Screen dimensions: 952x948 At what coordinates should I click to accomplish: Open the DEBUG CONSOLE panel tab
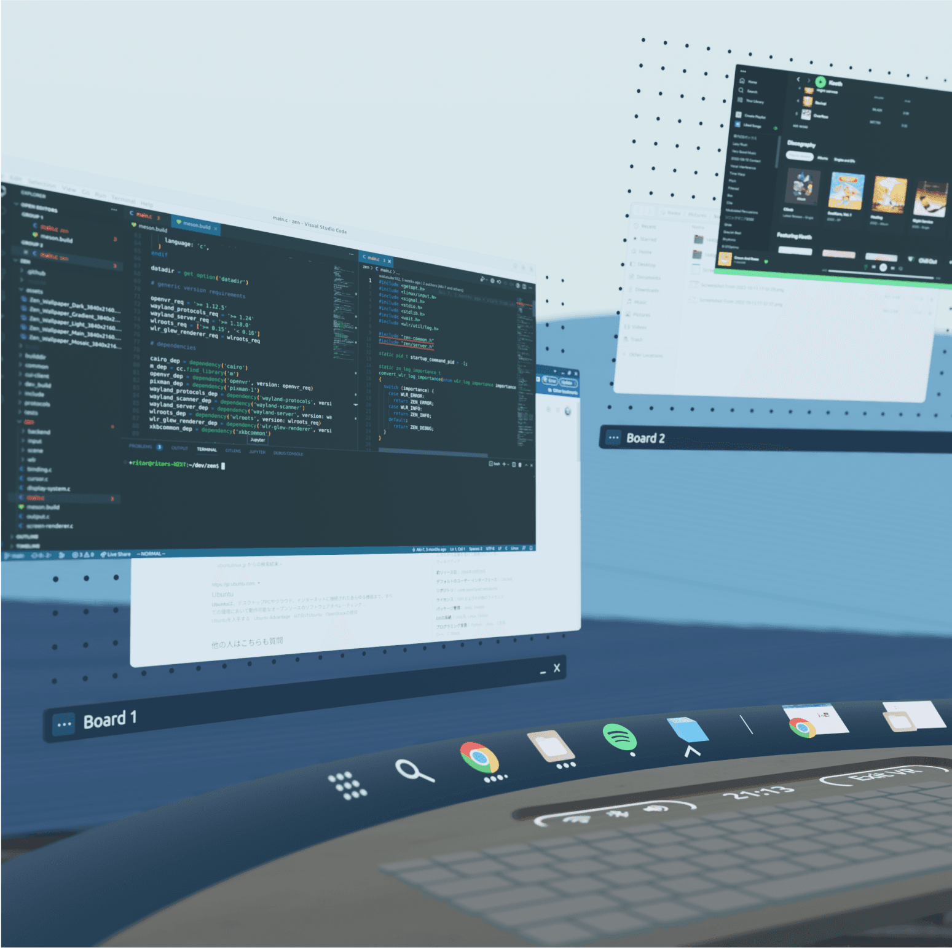(288, 453)
